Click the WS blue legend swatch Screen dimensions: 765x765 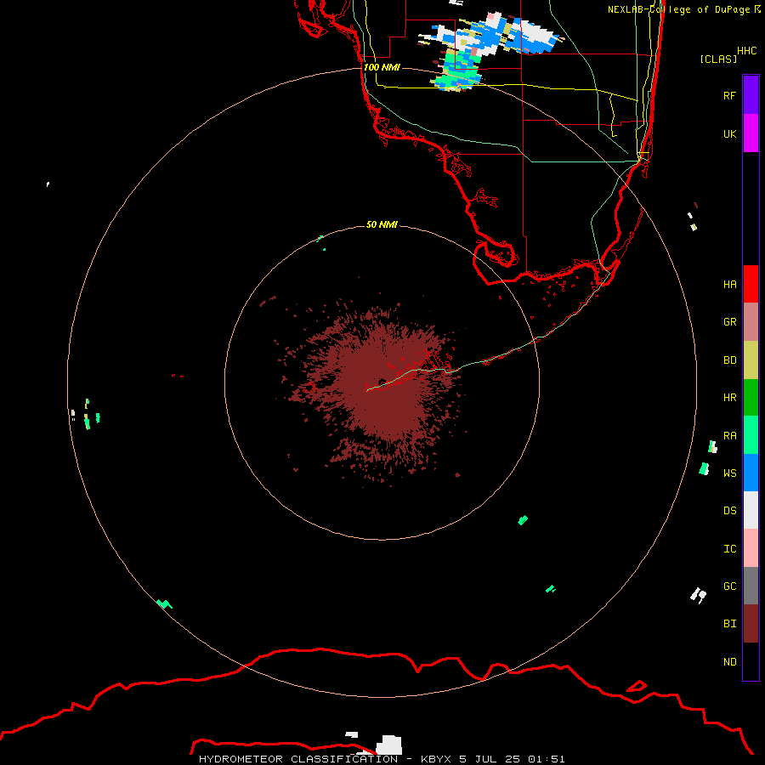pyautogui.click(x=751, y=473)
